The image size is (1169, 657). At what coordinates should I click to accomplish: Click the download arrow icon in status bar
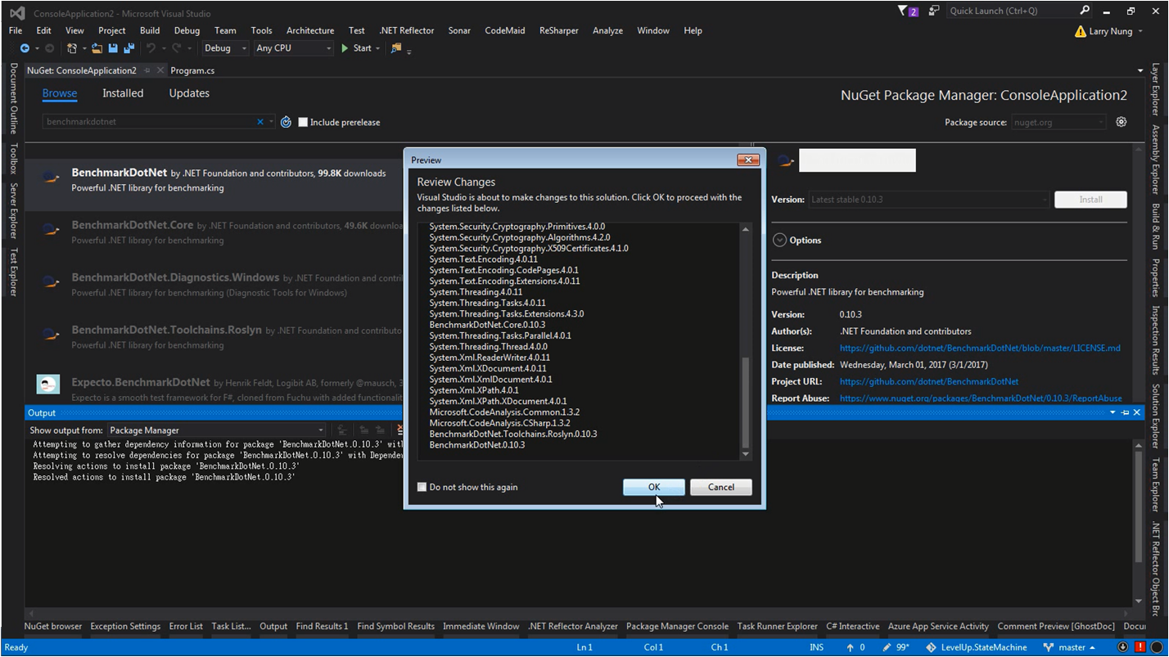(x=1125, y=647)
